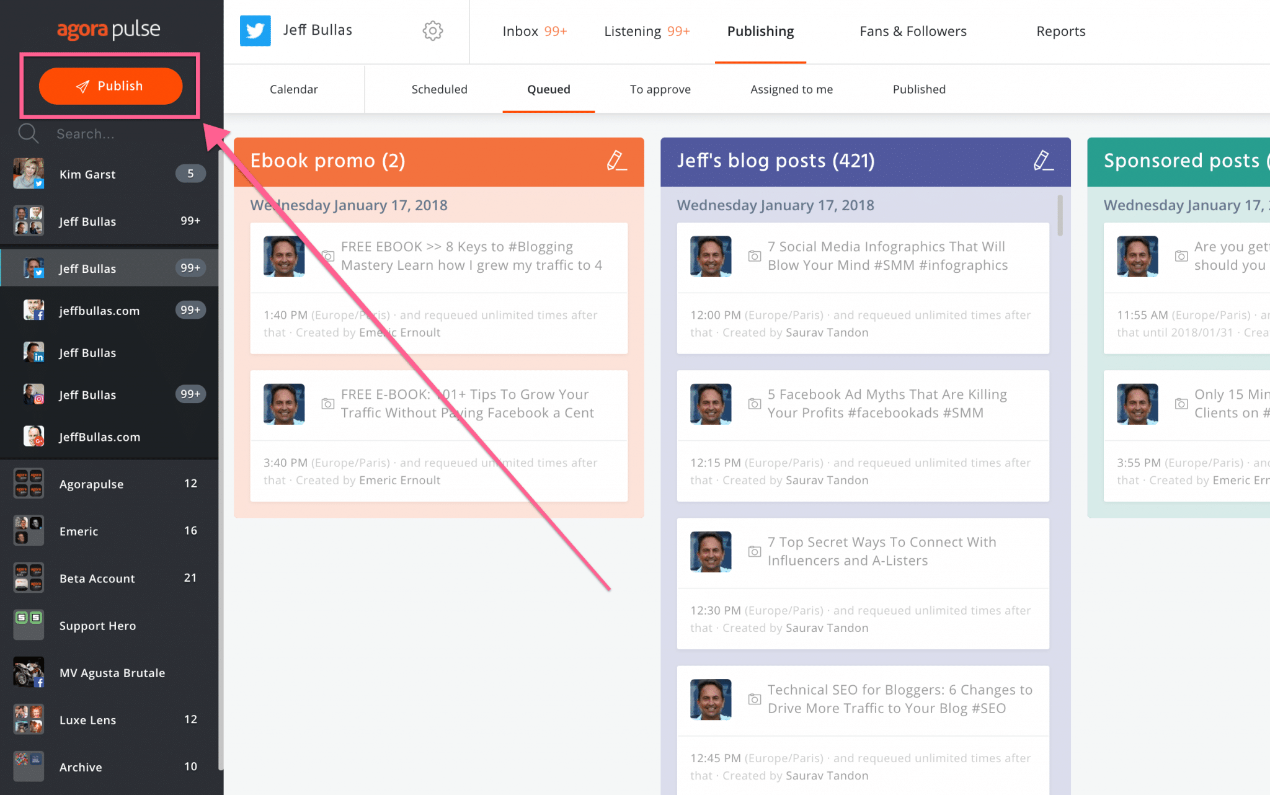Click camera icon on 101+ Tips ebook post
The width and height of the screenshot is (1270, 795).
(327, 404)
